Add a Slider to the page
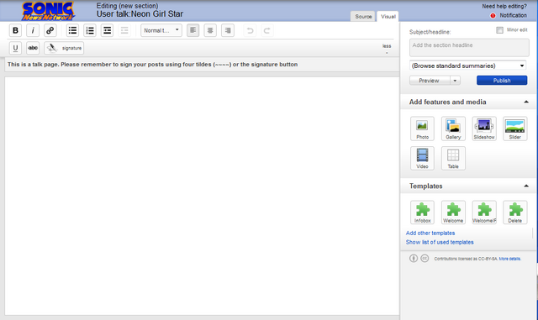The width and height of the screenshot is (538, 320). click(515, 129)
